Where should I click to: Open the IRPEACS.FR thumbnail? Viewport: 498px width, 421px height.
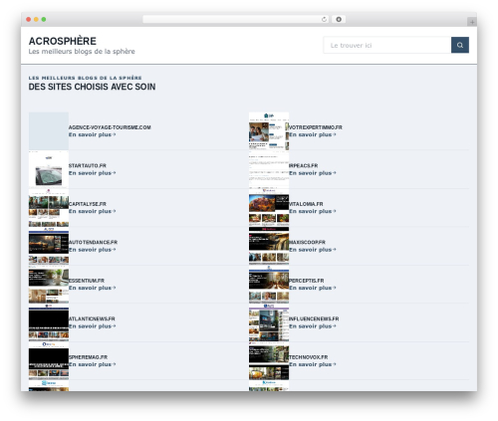pyautogui.click(x=269, y=169)
